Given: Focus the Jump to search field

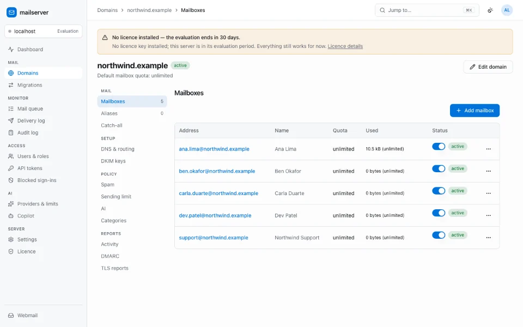Looking at the screenshot, I should click(427, 10).
